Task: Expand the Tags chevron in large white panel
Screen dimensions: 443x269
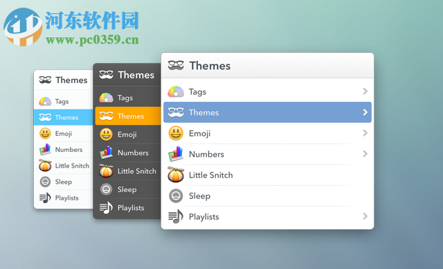Action: 365,91
